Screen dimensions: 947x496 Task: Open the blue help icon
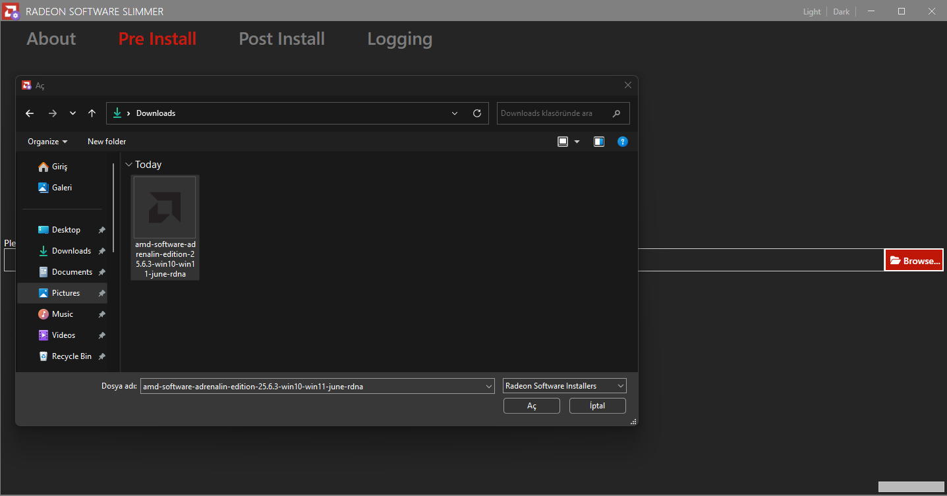(x=623, y=142)
